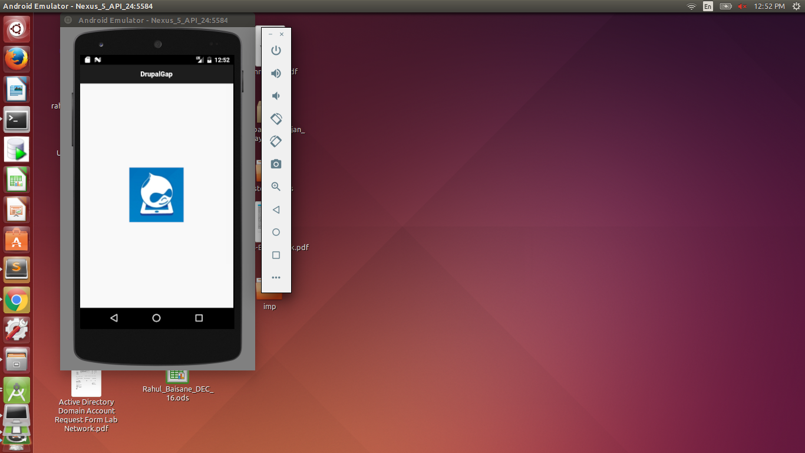Screen dimensions: 805x453
Task: Open extended controls via the ellipsis icon
Action: point(276,277)
